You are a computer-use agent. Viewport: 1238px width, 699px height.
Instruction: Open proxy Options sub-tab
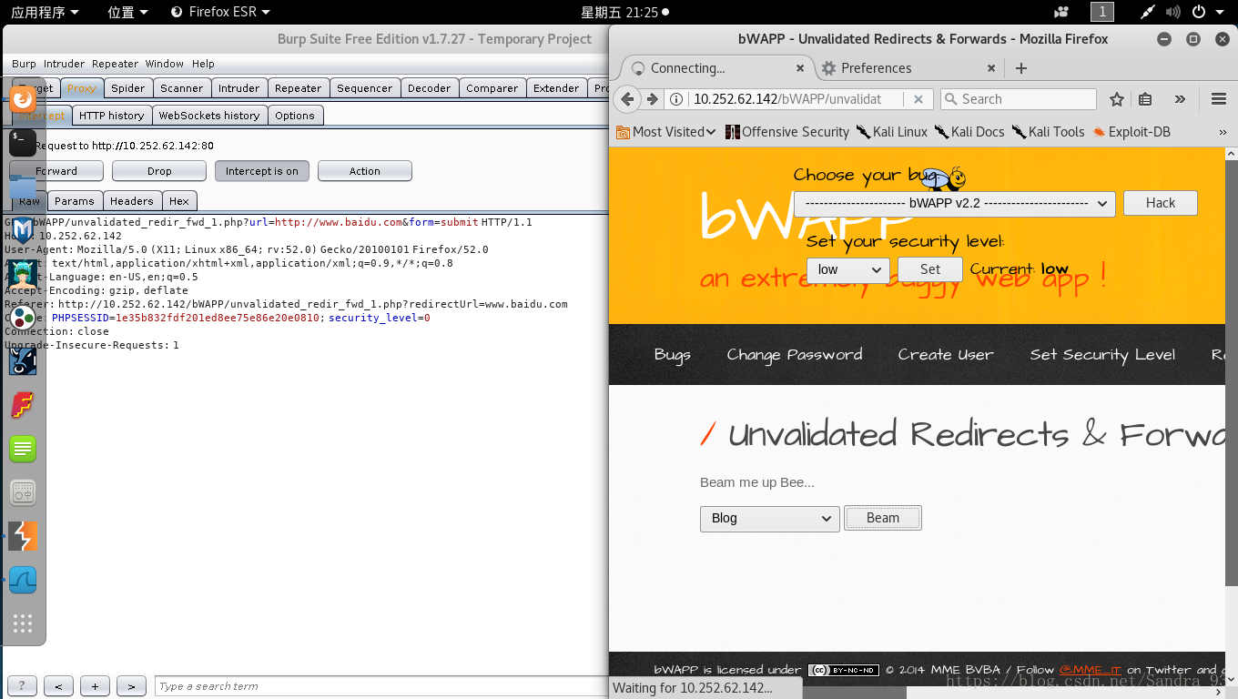click(x=295, y=116)
